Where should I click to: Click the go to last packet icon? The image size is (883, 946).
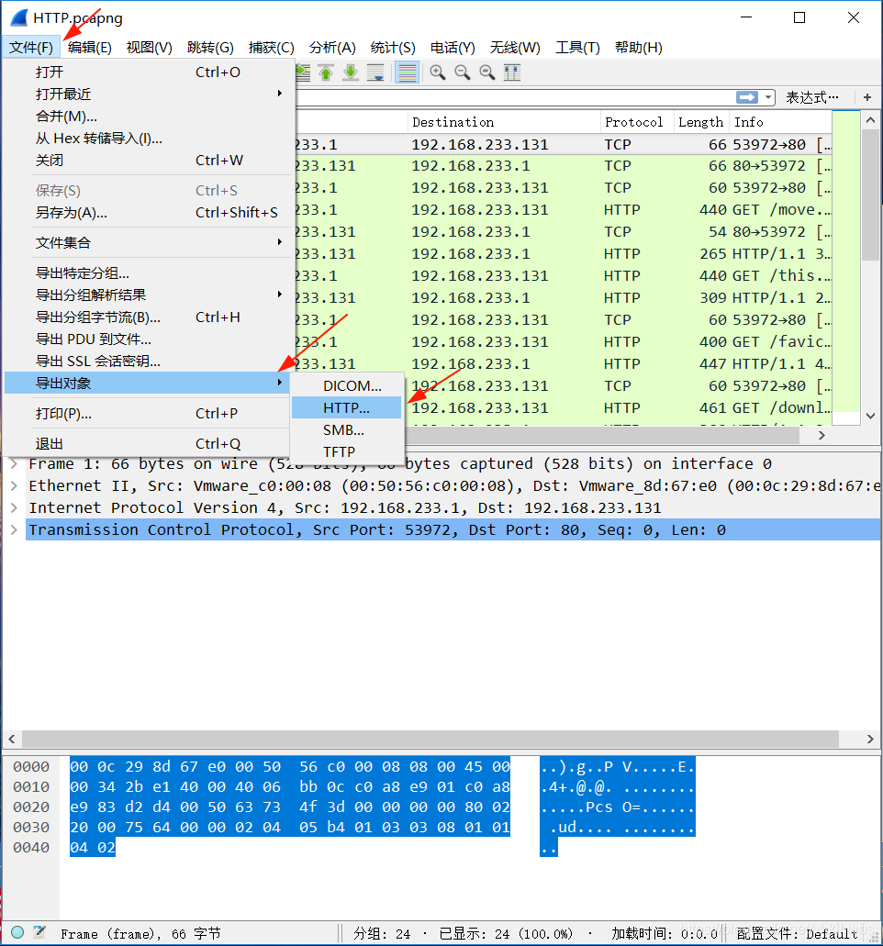coord(351,72)
